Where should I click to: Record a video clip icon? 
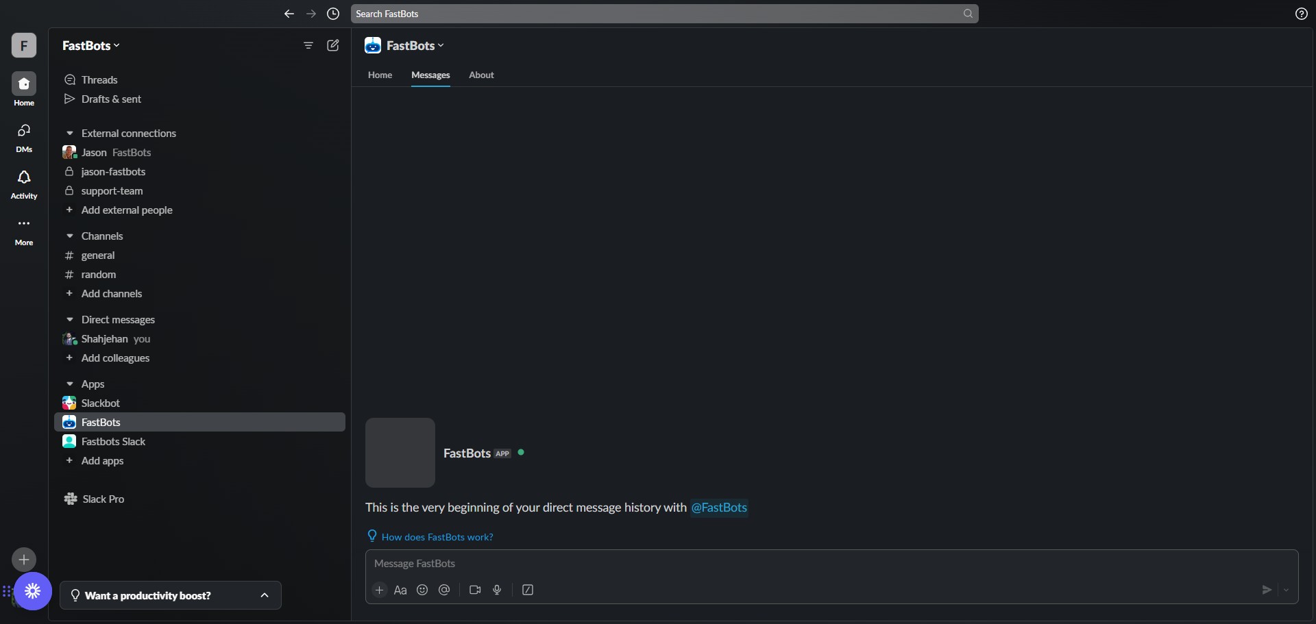click(x=475, y=590)
